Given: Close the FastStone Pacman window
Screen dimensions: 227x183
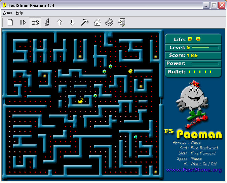Looking at the screenshot, I should [222, 5].
